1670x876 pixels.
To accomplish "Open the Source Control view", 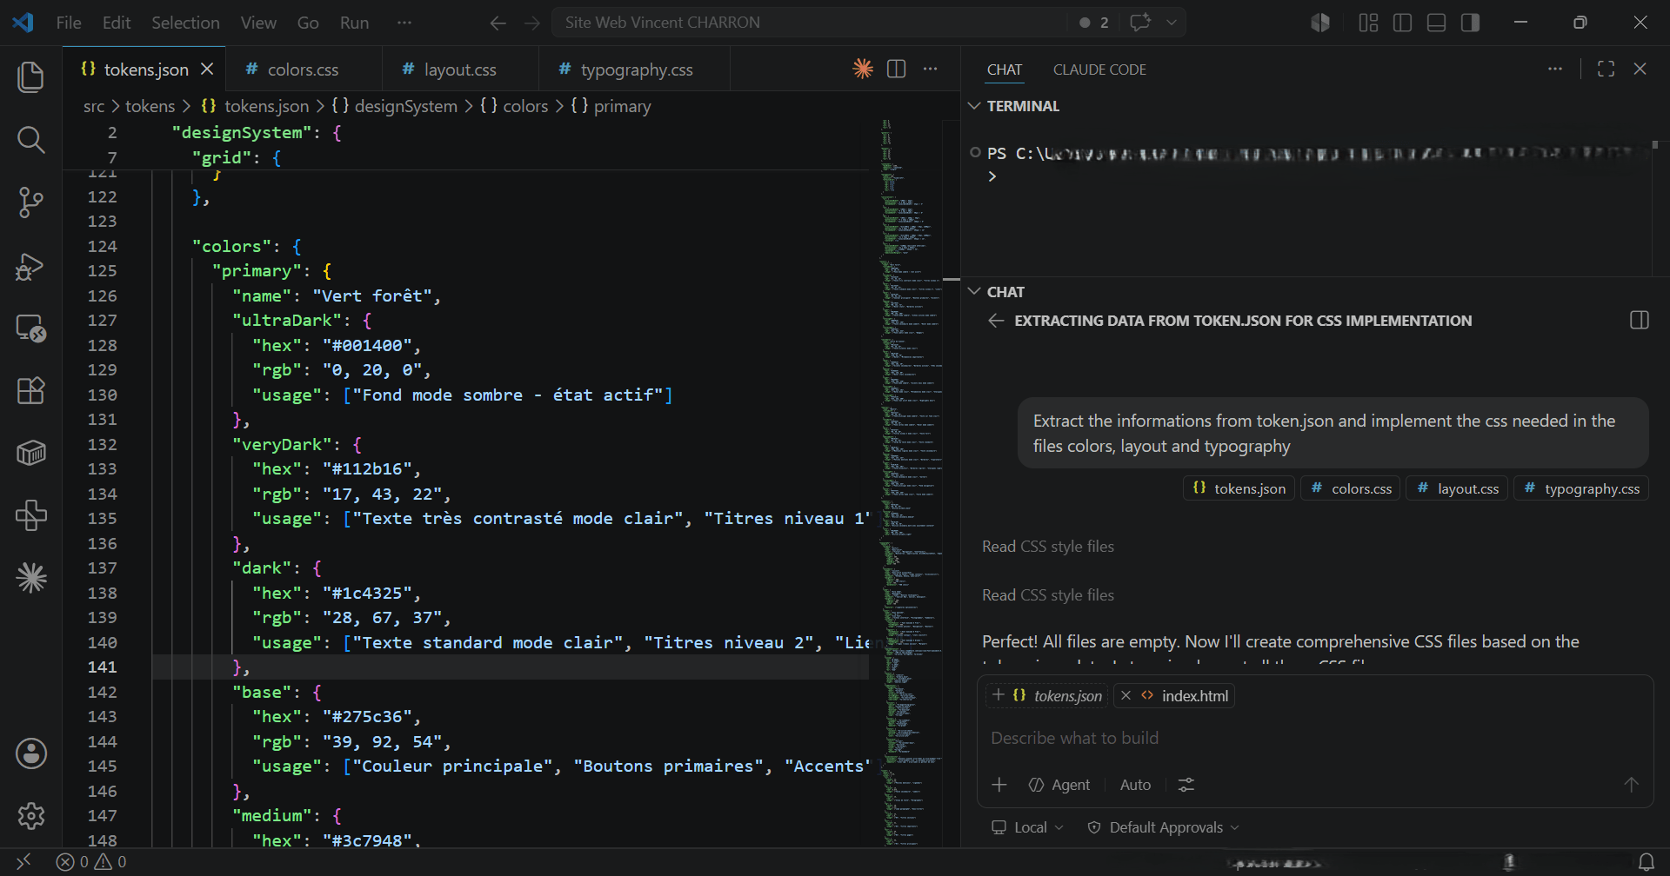I will click(x=31, y=202).
